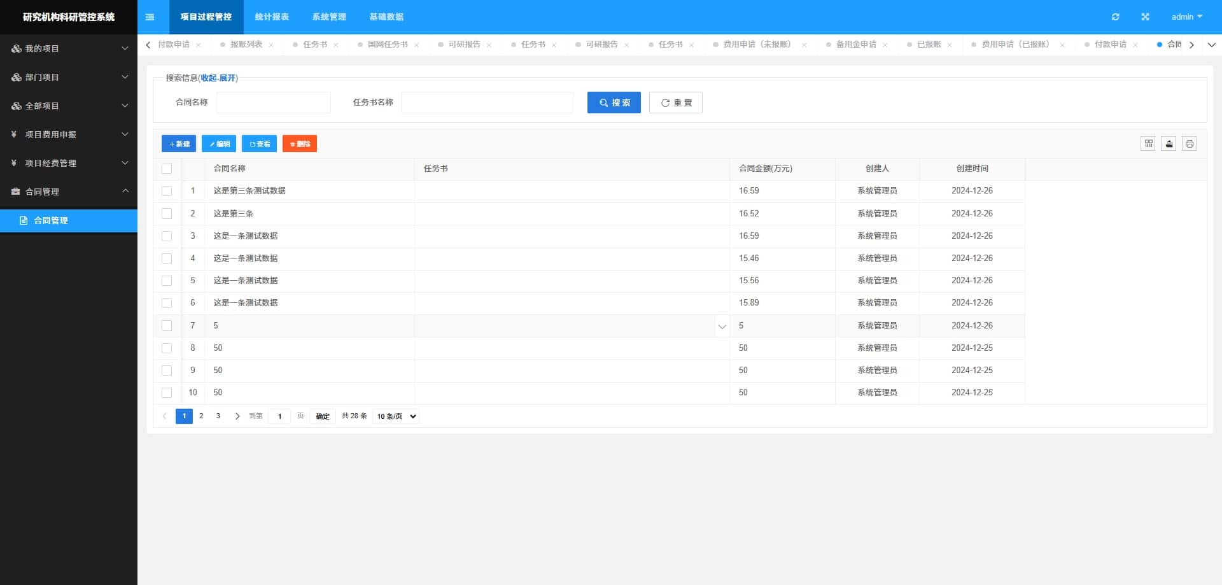Check the checkbox for row 10
Screen dimensions: 1222x585
(x=167, y=393)
